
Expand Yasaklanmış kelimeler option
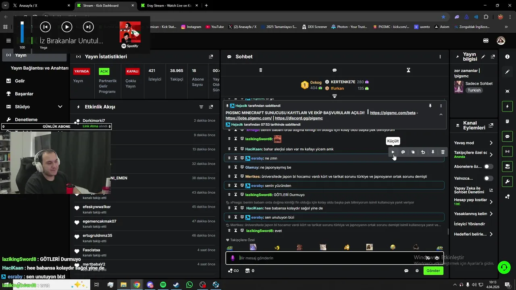pyautogui.click(x=491, y=214)
